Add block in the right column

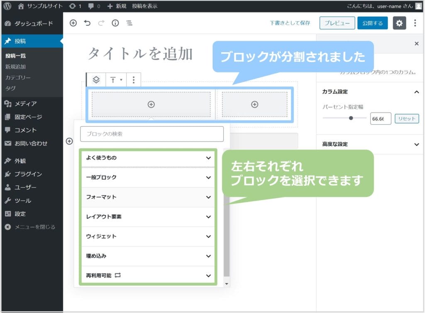[x=255, y=105]
